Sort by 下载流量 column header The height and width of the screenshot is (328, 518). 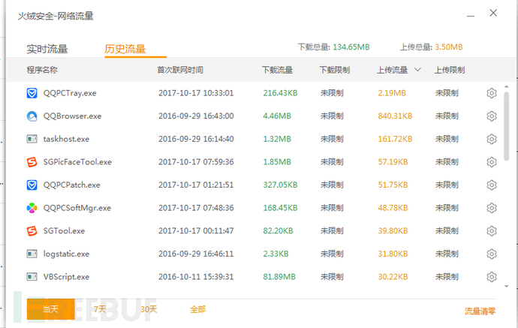[277, 70]
